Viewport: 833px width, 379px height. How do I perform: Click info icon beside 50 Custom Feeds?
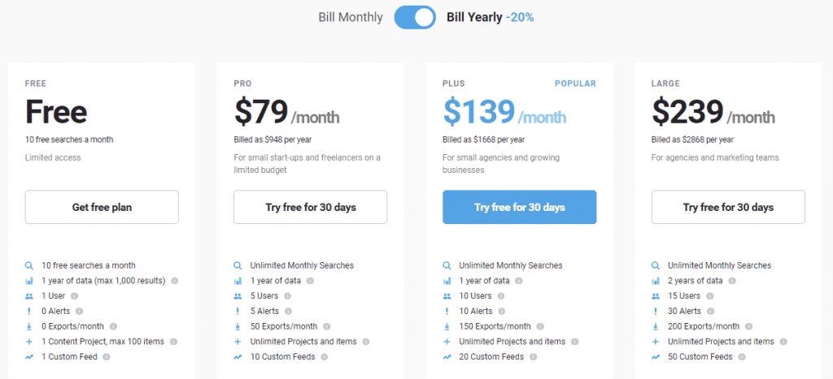point(742,357)
